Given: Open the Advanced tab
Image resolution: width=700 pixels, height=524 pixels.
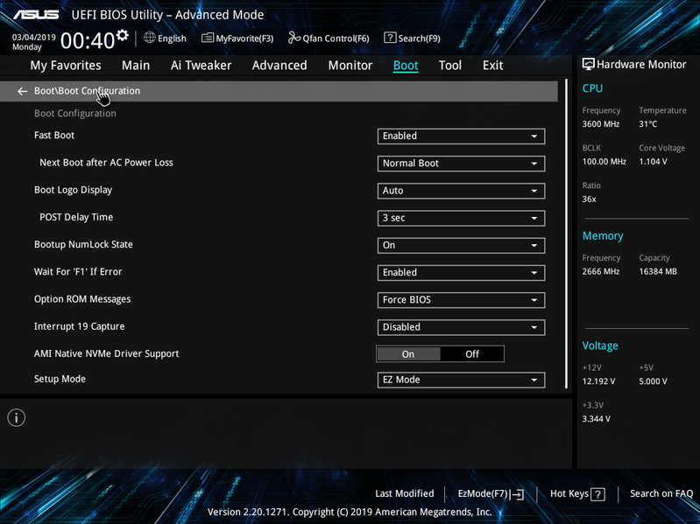Looking at the screenshot, I should click(279, 66).
